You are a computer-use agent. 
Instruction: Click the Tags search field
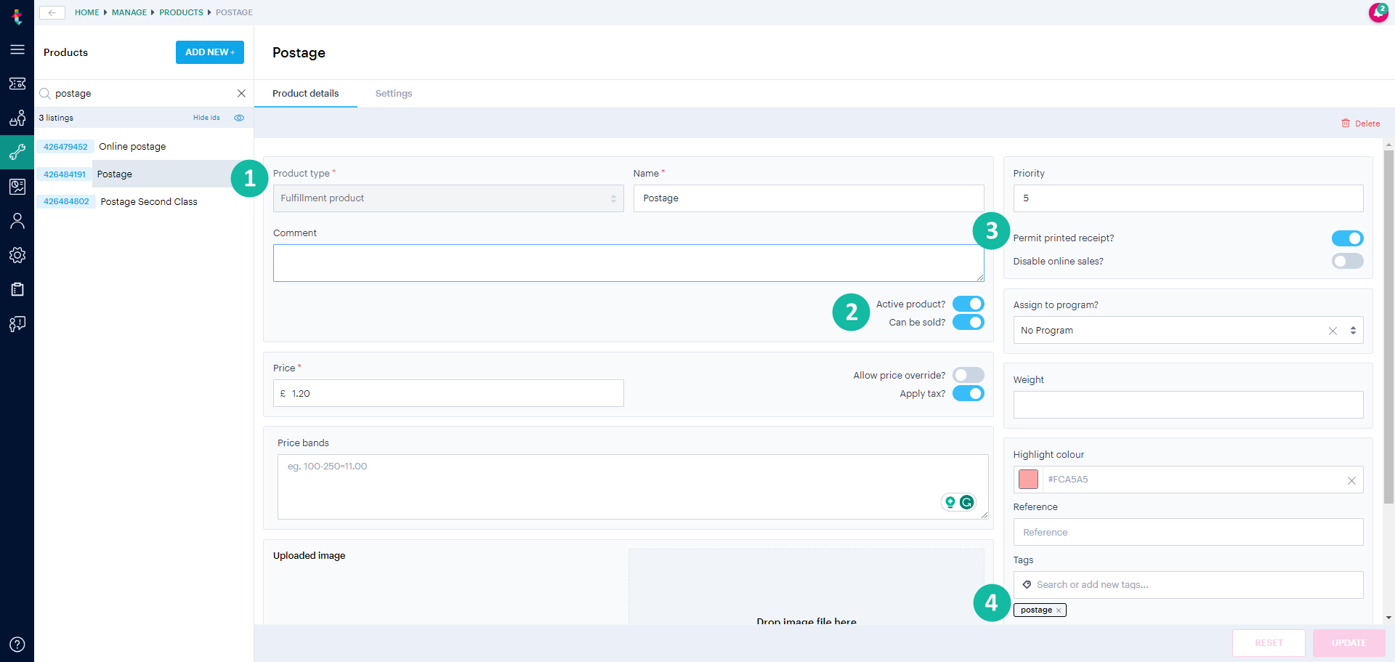coord(1188,585)
